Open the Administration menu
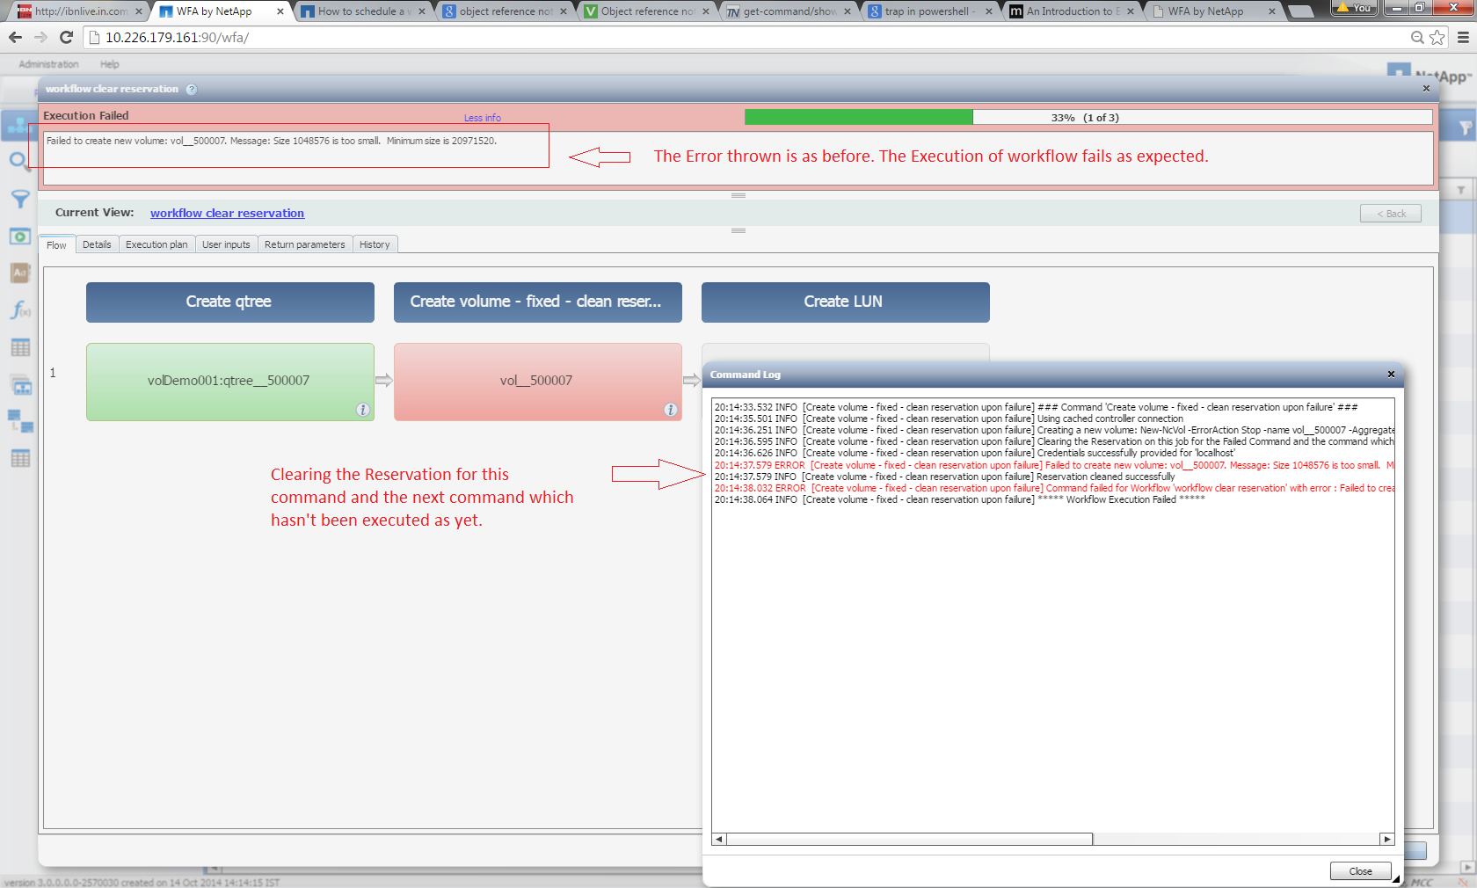The height and width of the screenshot is (888, 1477). click(48, 64)
